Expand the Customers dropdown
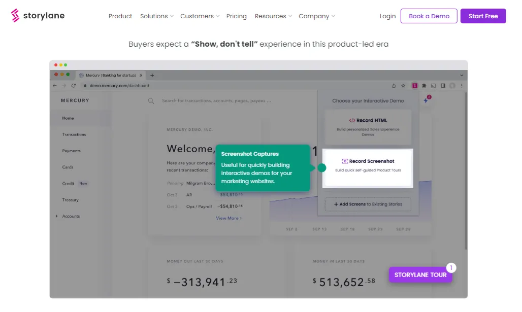The height and width of the screenshot is (312, 522). tap(200, 16)
